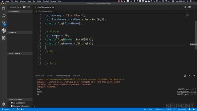Switch to the DEBUG CONSOLE tab
The height and width of the screenshot is (111, 197).
tap(63, 76)
